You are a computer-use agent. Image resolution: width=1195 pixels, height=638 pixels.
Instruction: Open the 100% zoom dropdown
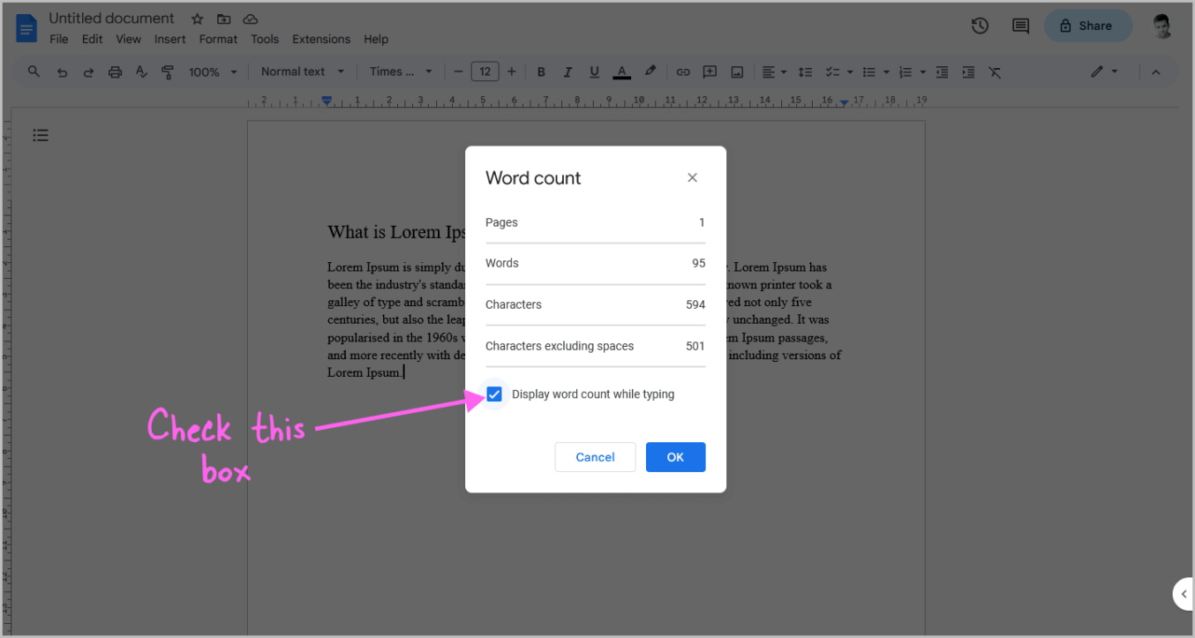point(213,72)
